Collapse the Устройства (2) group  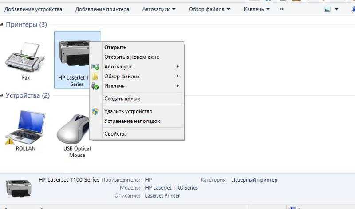click(2, 95)
